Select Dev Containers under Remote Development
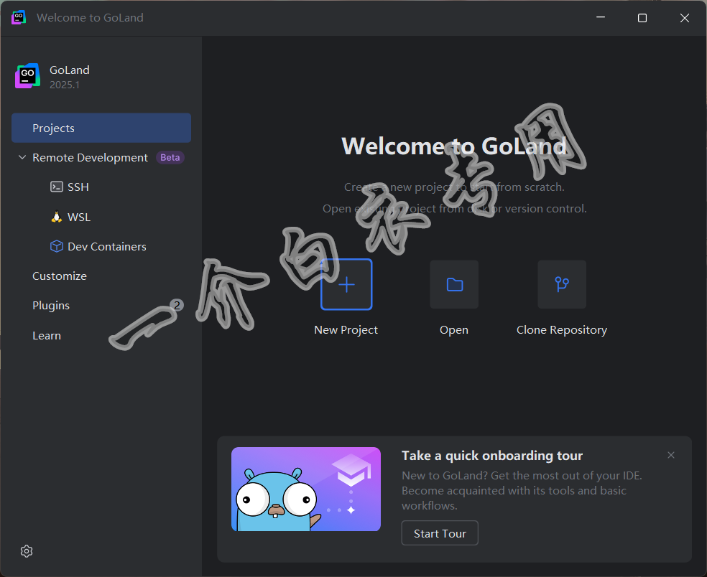The height and width of the screenshot is (577, 707). click(x=107, y=246)
